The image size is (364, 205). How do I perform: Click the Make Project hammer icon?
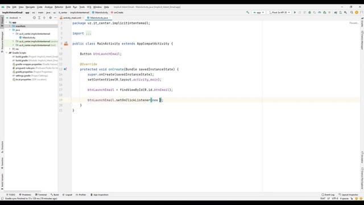pyautogui.click(x=248, y=13)
